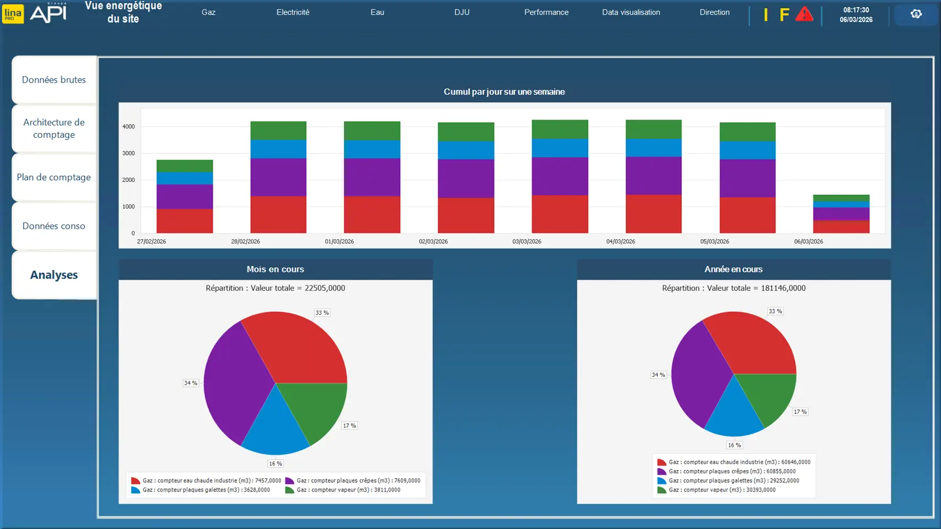Viewport: 941px width, 529px height.
Task: Open the Performance page
Action: [546, 12]
